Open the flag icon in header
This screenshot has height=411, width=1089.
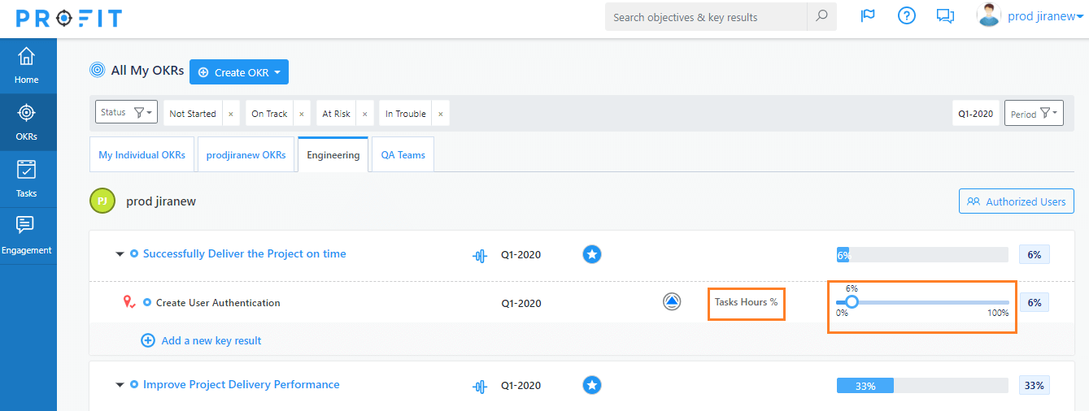(868, 16)
